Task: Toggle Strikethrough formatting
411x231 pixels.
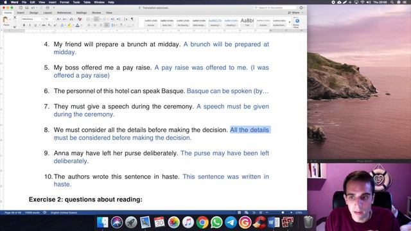Action: coord(44,25)
